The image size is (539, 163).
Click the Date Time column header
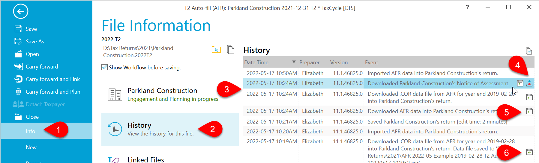(x=270, y=63)
